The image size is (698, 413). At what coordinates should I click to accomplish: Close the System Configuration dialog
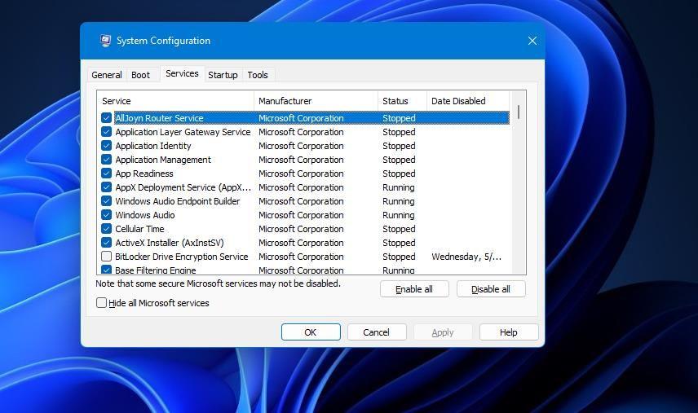click(532, 41)
